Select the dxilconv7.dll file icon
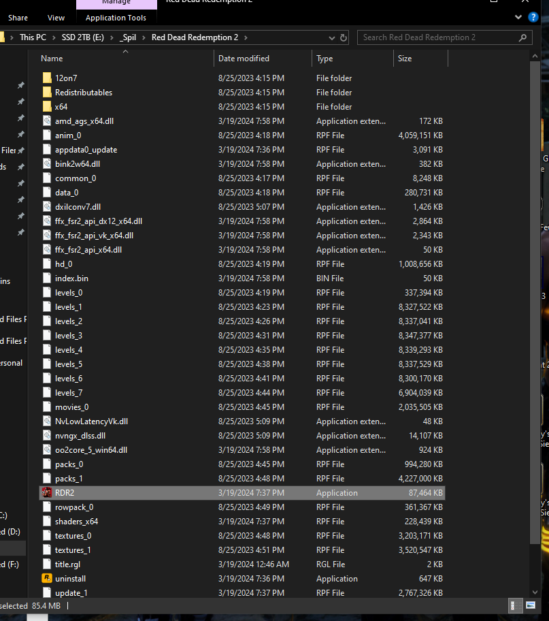 point(47,207)
